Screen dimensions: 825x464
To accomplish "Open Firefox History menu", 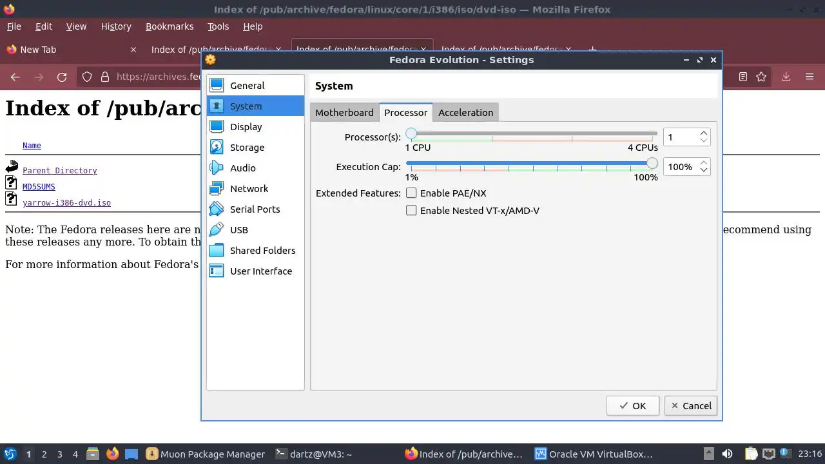I will (116, 26).
